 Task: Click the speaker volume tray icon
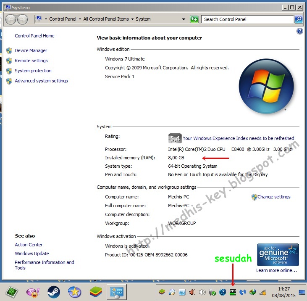pos(202,292)
